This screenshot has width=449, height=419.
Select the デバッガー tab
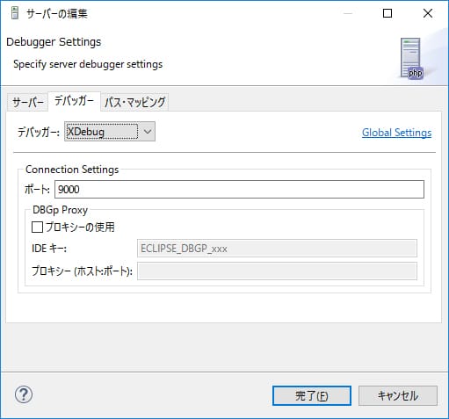74,101
